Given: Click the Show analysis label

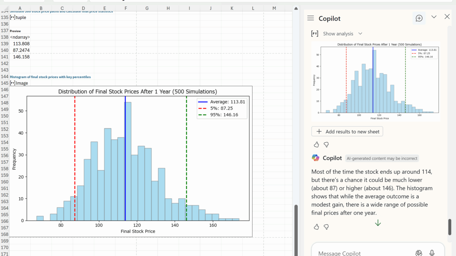Looking at the screenshot, I should (x=338, y=33).
